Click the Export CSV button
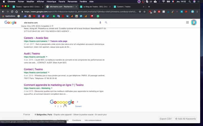Screen dimensions: 203x126 point(166,119)
